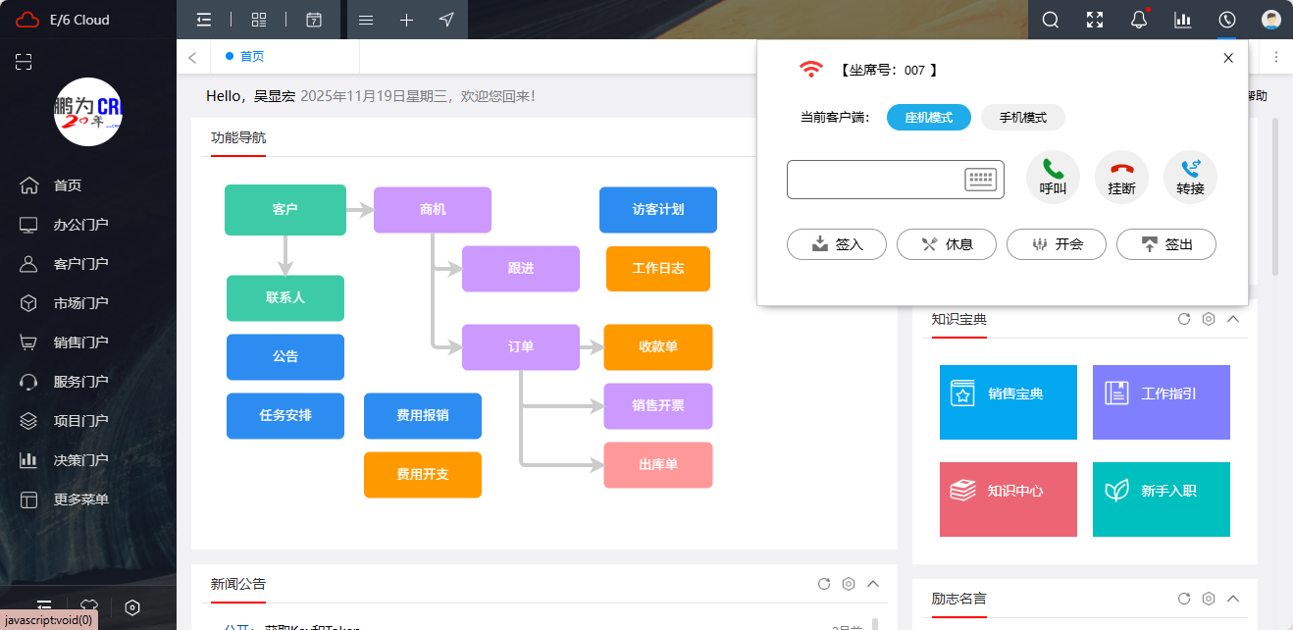Collapse the 励志名言 panel

(1233, 599)
